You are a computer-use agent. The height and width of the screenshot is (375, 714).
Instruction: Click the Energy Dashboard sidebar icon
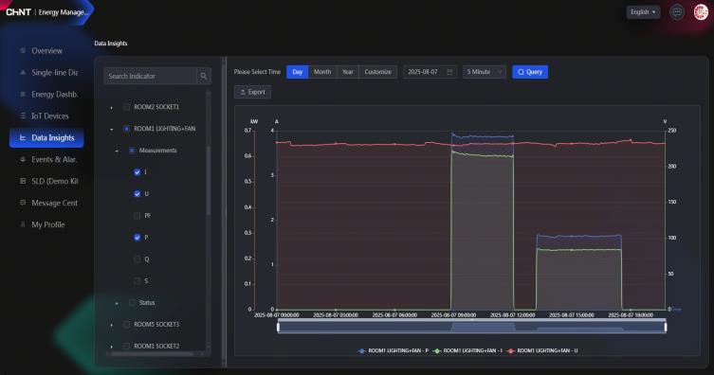(x=23, y=94)
